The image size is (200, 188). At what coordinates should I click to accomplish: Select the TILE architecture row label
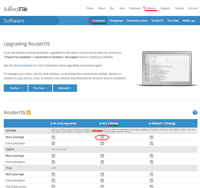tap(9, 168)
